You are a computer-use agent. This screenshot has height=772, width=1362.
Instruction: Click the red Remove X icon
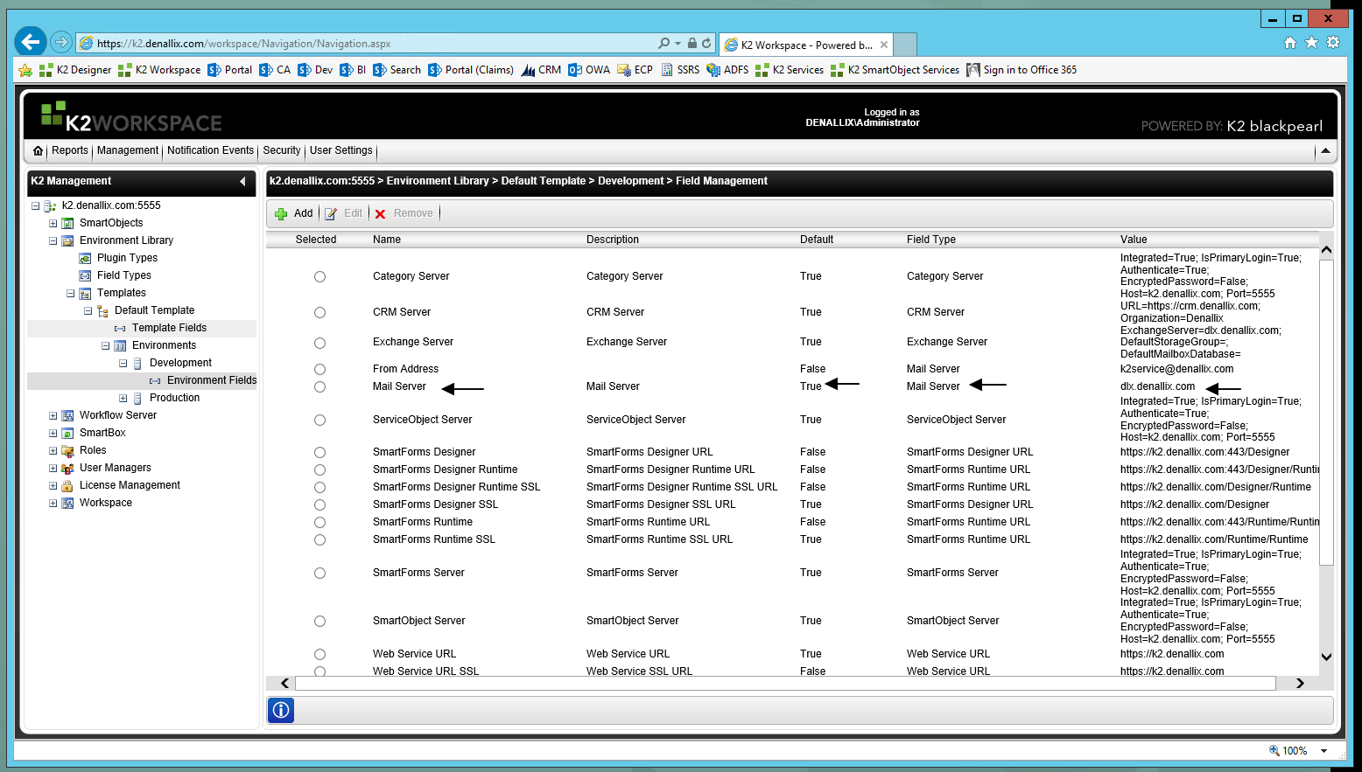pos(380,213)
